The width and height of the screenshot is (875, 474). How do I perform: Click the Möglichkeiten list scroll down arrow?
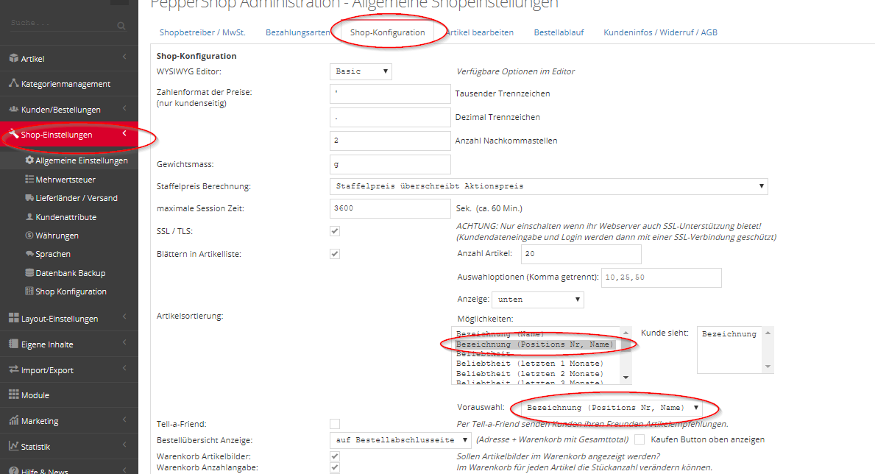(626, 378)
